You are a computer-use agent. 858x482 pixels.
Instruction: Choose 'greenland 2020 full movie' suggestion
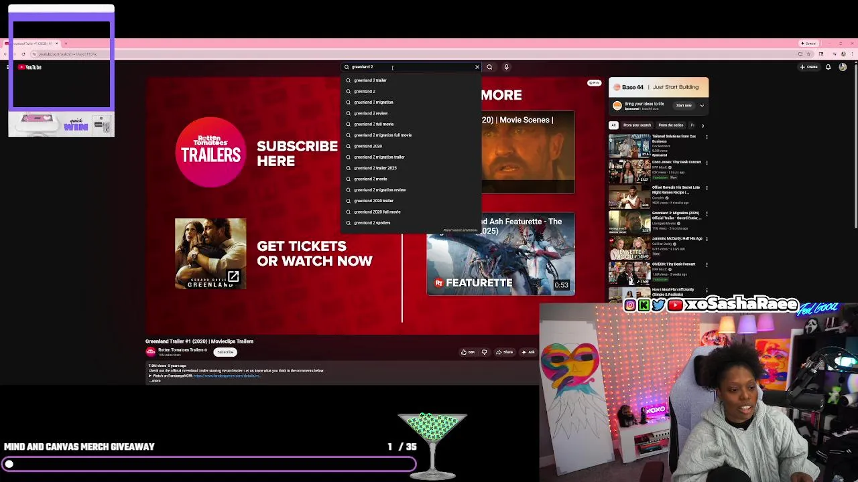[x=411, y=212]
